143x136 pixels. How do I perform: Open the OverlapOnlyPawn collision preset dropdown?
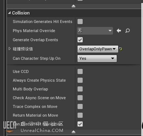pyautogui.click(x=98, y=49)
